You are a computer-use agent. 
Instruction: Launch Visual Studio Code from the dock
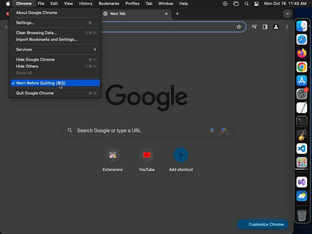click(x=302, y=149)
